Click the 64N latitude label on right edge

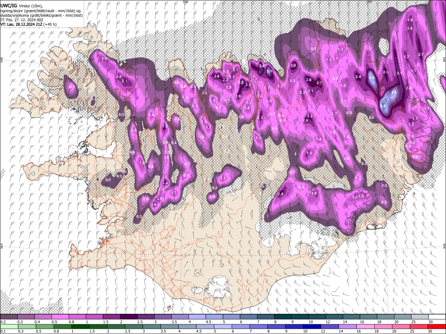coord(444,246)
